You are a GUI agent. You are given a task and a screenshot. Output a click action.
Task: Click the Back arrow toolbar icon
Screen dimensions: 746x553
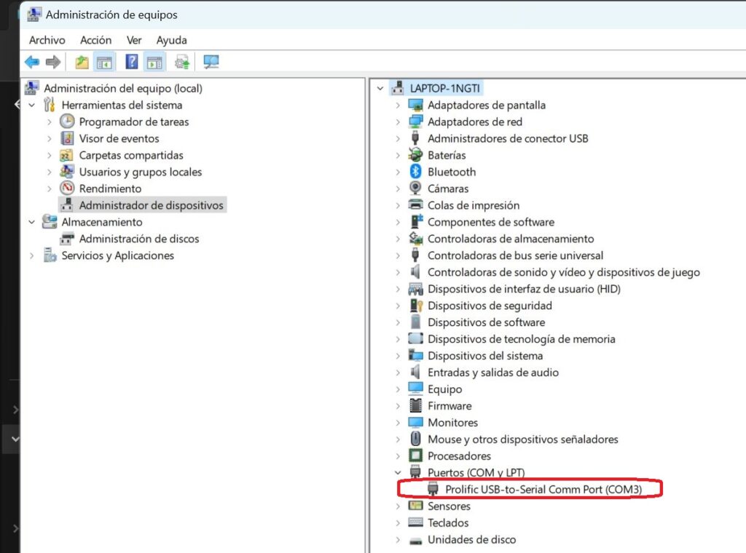[32, 62]
